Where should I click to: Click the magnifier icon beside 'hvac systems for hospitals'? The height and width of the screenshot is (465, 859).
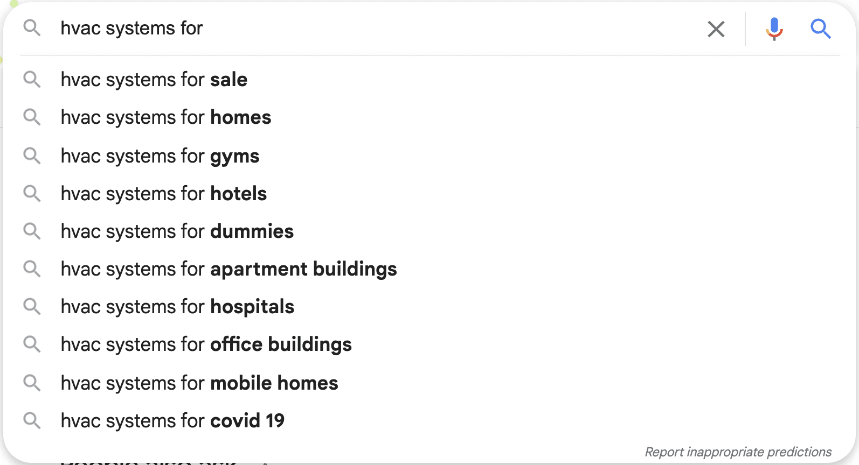tap(32, 306)
